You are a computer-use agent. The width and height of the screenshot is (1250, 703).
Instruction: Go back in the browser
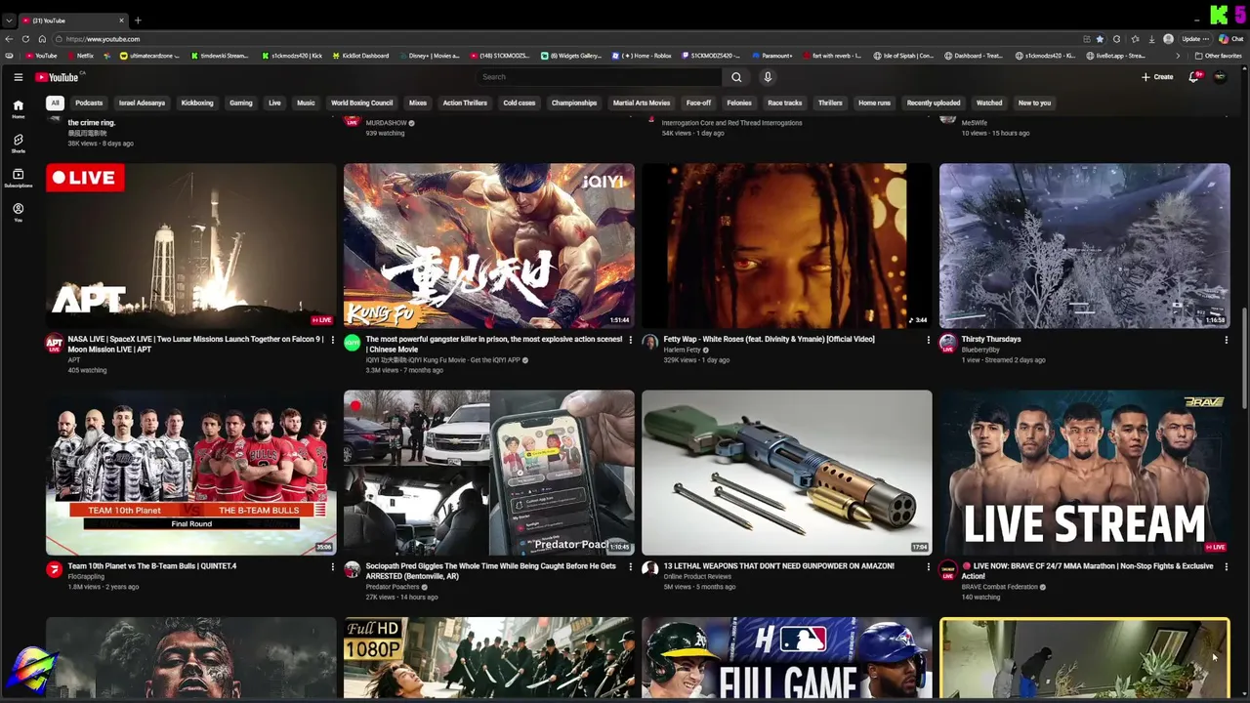[9, 39]
